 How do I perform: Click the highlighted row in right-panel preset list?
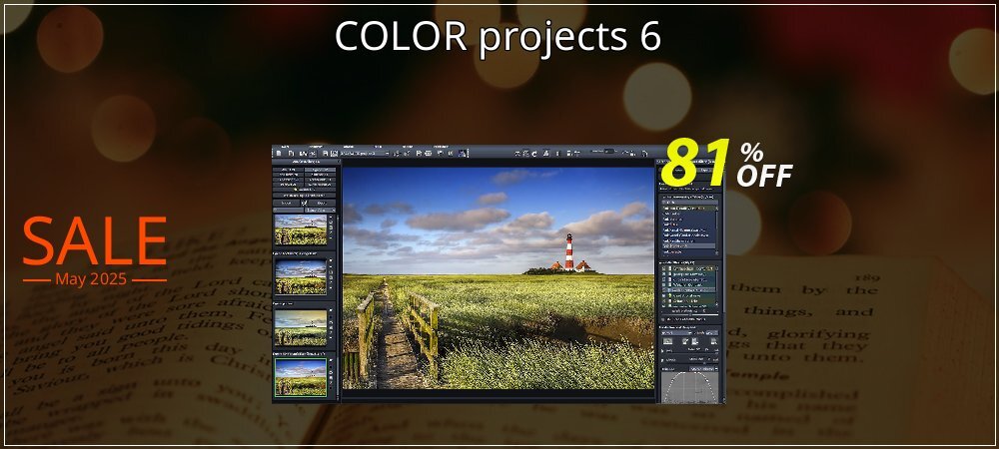[688, 245]
